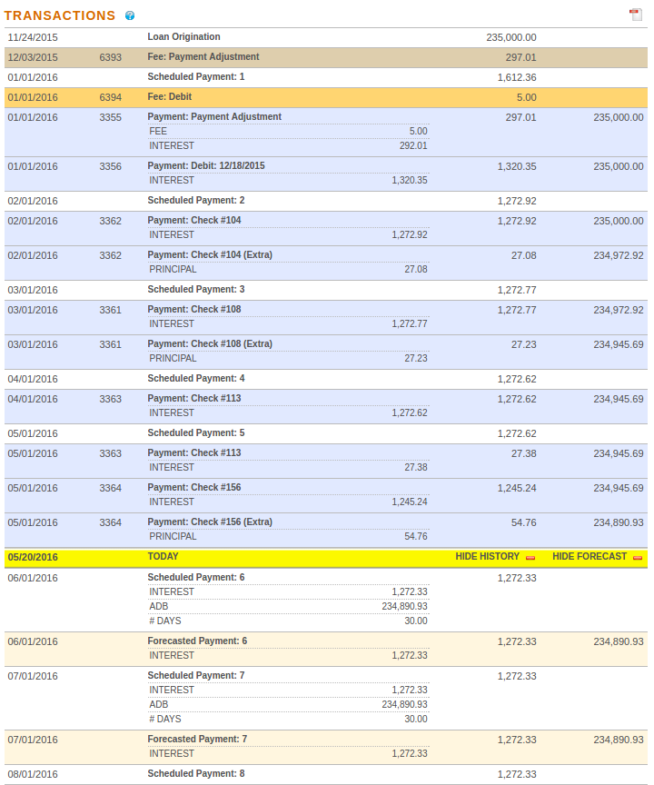This screenshot has height=785, width=654.
Task: Open Payment: Check #156 (Extra) entry
Action: pos(326,531)
